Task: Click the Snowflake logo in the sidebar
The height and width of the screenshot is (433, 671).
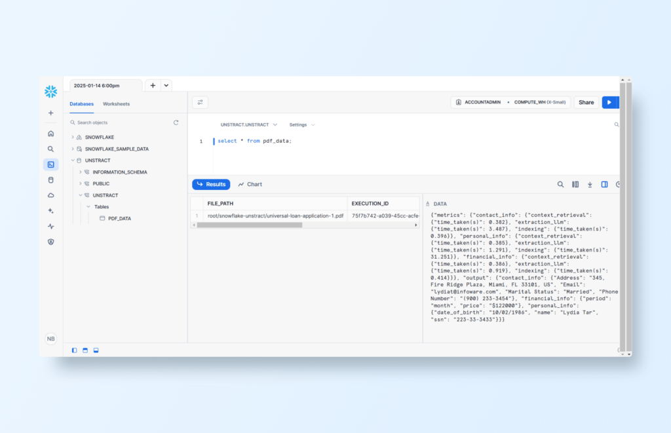Action: (50, 92)
